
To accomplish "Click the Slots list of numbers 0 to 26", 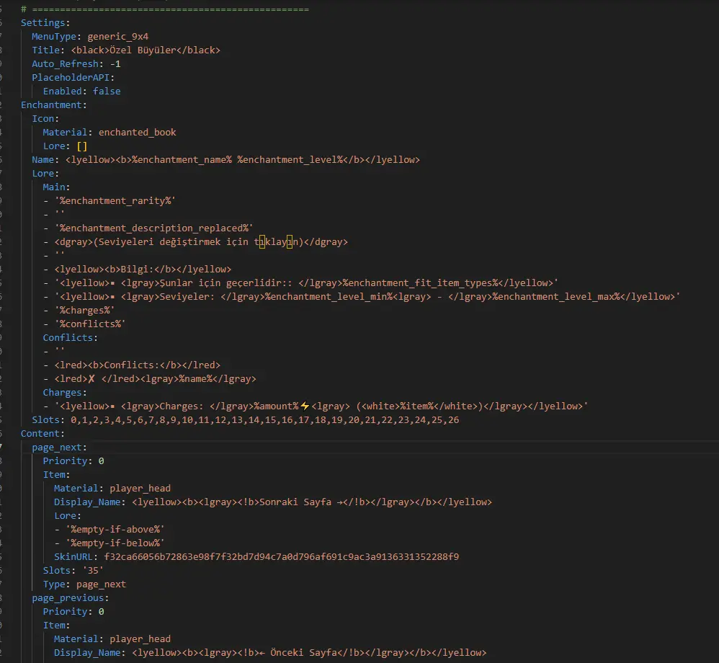I will click(264, 420).
